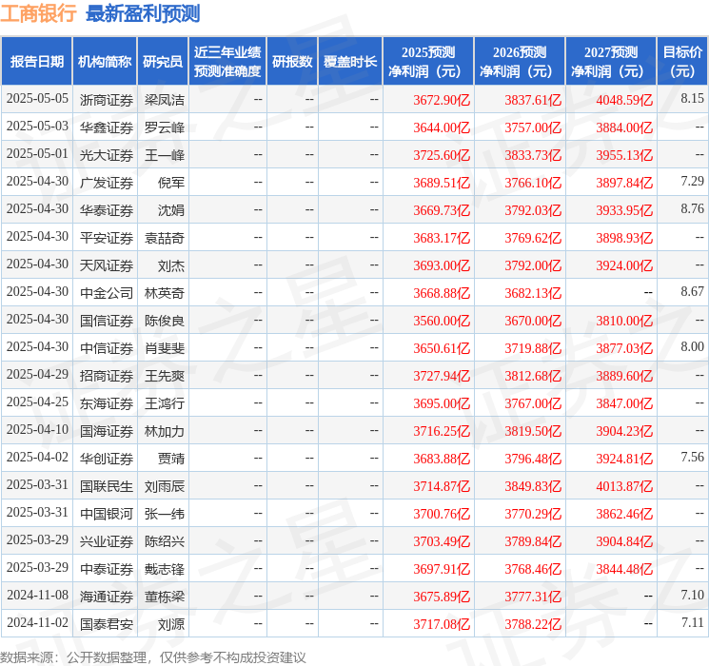Click the 最新盈利预测 heading
Viewport: 709px width, 666px height.
pyautogui.click(x=143, y=13)
